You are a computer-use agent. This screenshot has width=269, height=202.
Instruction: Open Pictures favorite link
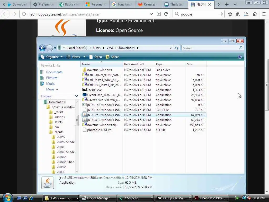(x=52, y=78)
